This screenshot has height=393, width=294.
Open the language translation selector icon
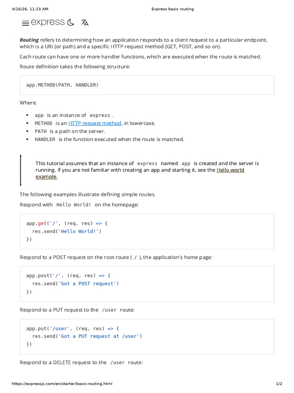[x=85, y=23]
